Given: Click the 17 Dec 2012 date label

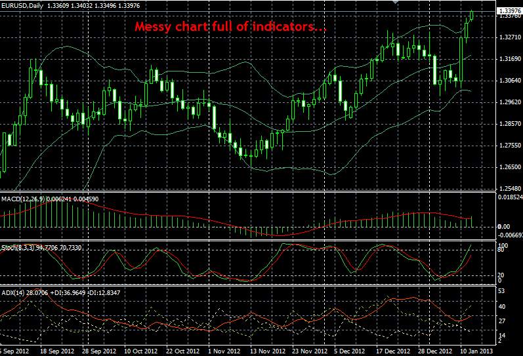Looking at the screenshot, I should 393,351.
